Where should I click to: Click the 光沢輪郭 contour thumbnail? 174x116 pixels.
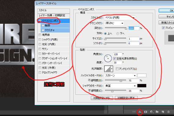pos(107,69)
